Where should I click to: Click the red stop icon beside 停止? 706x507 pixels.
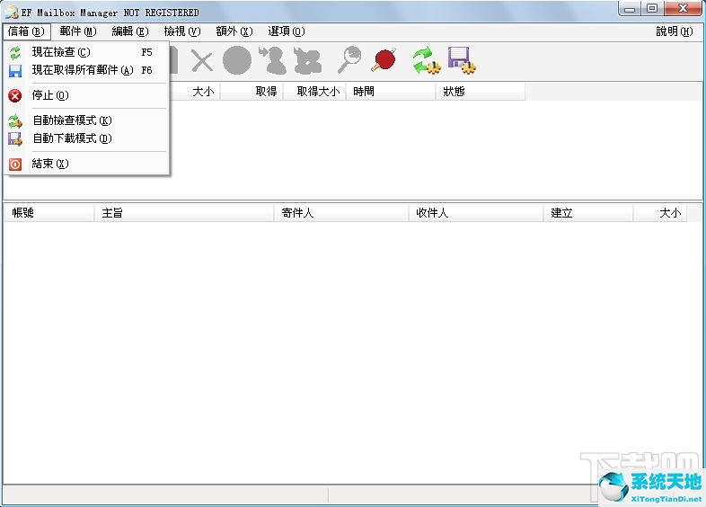[x=15, y=95]
